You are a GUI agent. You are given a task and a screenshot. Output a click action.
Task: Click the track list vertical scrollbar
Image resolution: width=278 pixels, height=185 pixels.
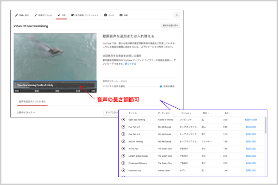(x=265, y=125)
